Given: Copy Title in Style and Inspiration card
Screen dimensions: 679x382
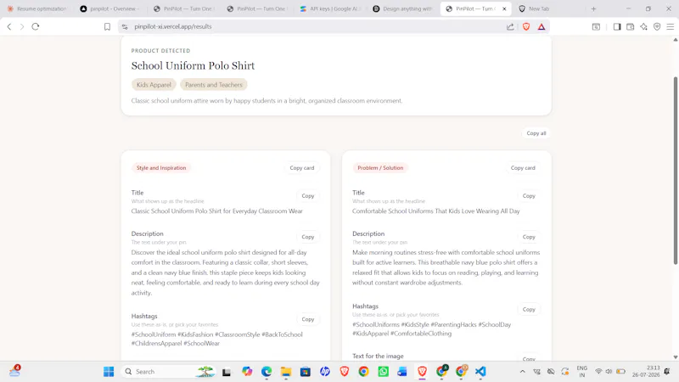Looking at the screenshot, I should point(308,196).
